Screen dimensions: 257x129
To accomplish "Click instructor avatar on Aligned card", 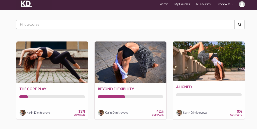I will [x=179, y=113].
